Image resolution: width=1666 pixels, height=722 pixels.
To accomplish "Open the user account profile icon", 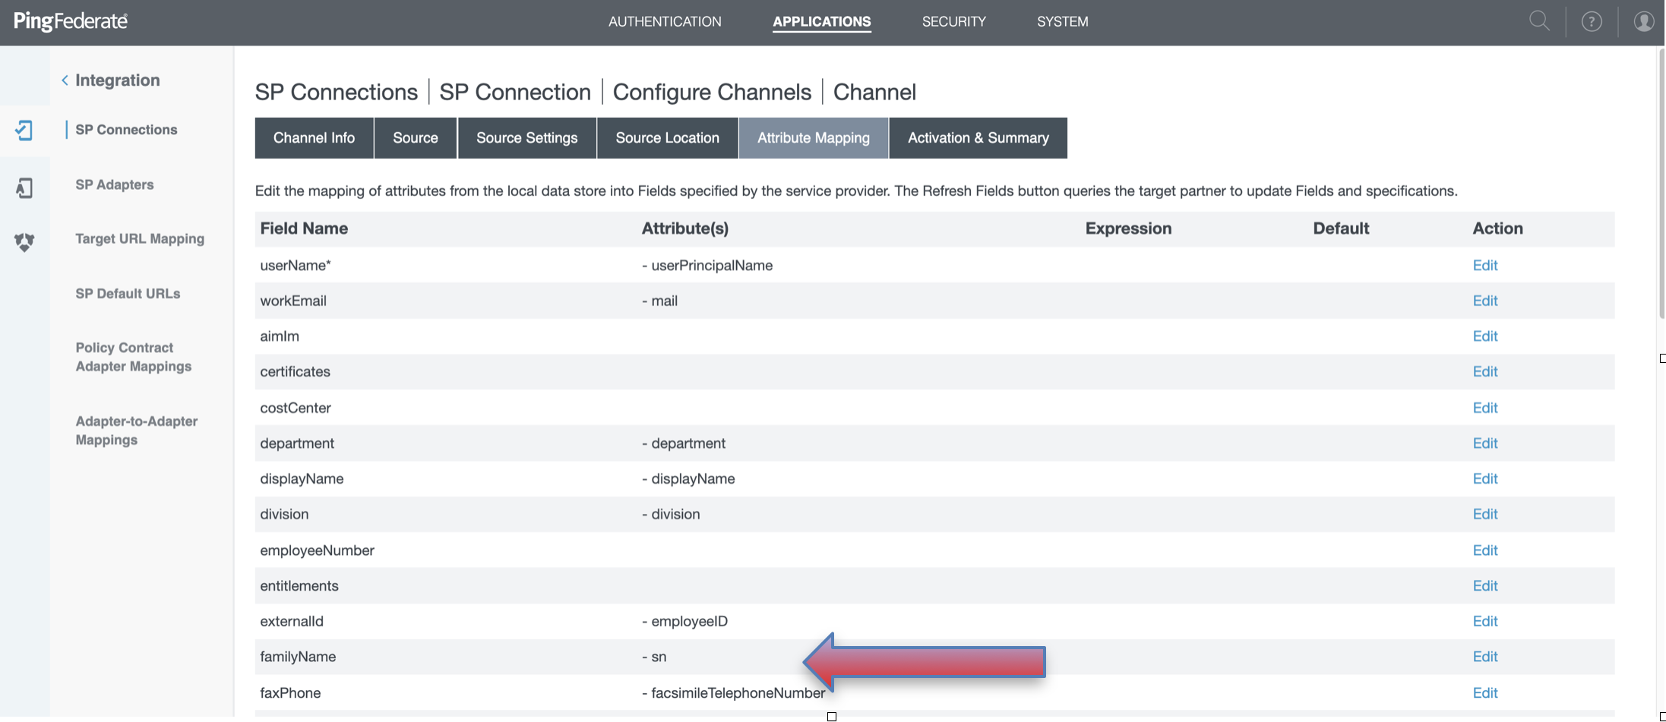I will click(1643, 21).
